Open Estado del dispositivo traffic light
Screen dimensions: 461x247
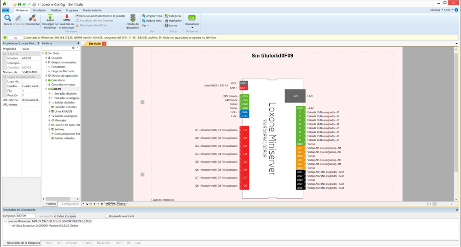pyautogui.click(x=133, y=18)
